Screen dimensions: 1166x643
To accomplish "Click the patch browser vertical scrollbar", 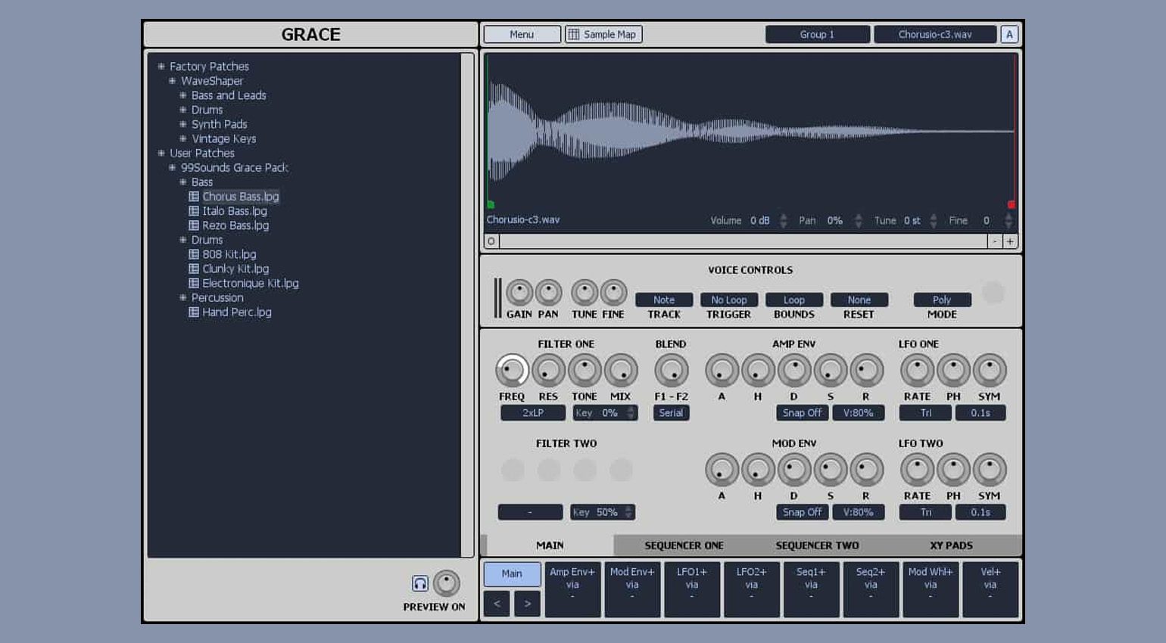I will 467,305.
